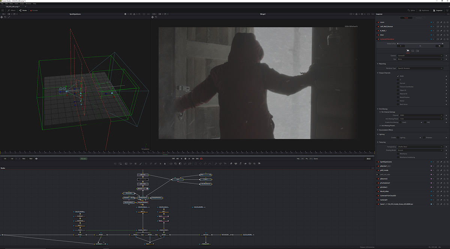Viewport: 450px width, 249px height.
Task: Enable the Normal output channel
Action: click(398, 83)
